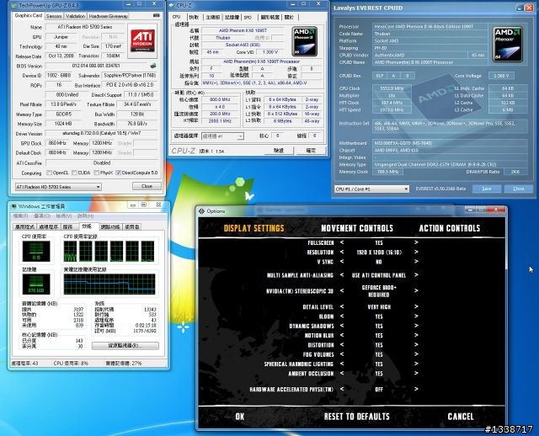This screenshot has width=539, height=436.
Task: Click the 驗證 button in CPU-Z
Action: point(279,150)
